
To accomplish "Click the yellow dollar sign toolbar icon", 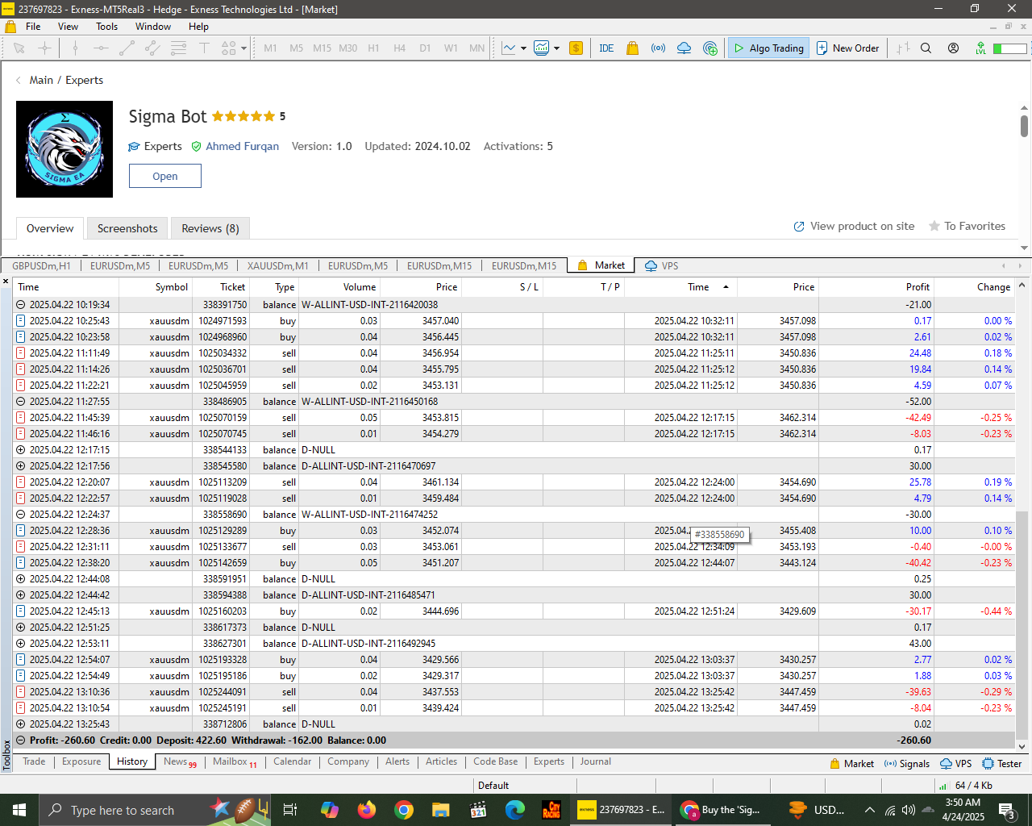I will point(576,48).
